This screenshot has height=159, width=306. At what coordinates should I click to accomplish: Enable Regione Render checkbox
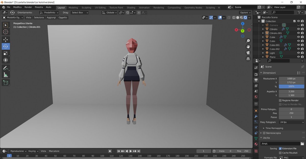pos(280,100)
